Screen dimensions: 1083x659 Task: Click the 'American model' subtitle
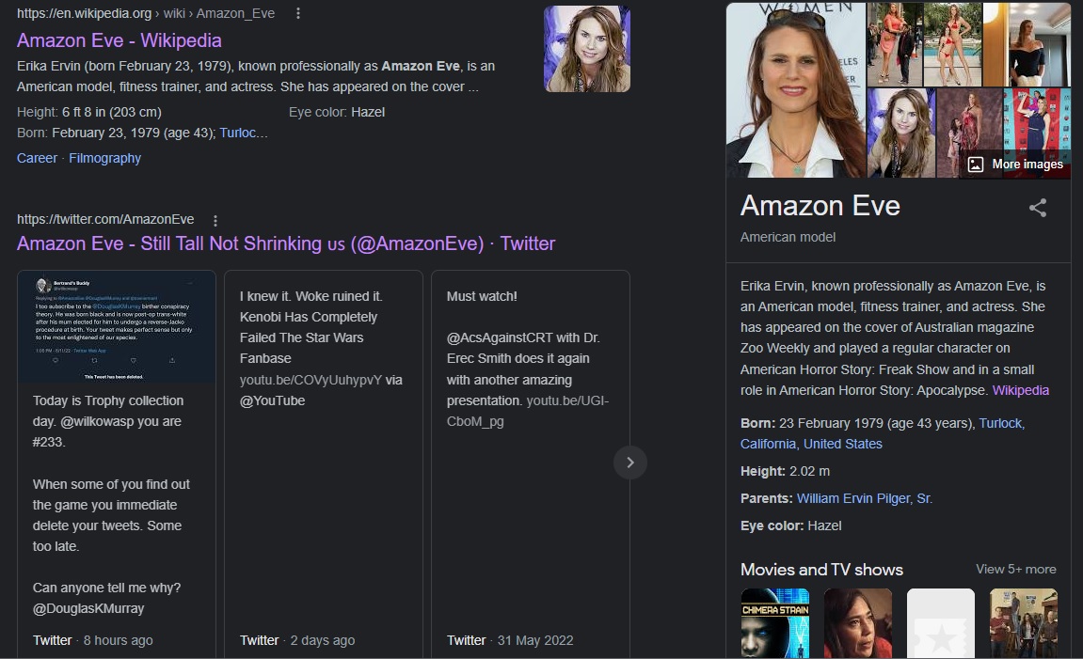coord(788,237)
